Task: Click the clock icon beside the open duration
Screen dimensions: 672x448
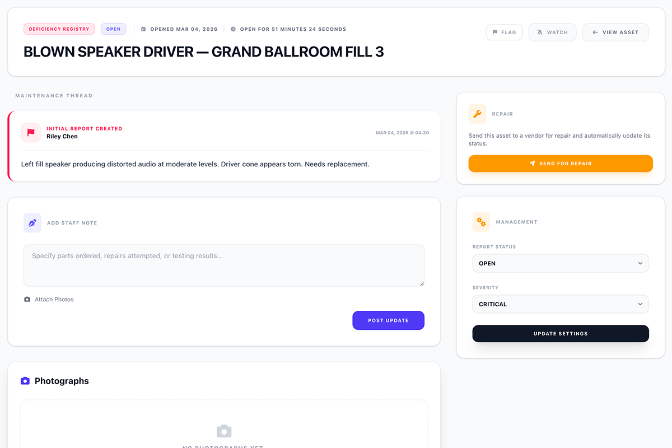Action: (x=234, y=29)
